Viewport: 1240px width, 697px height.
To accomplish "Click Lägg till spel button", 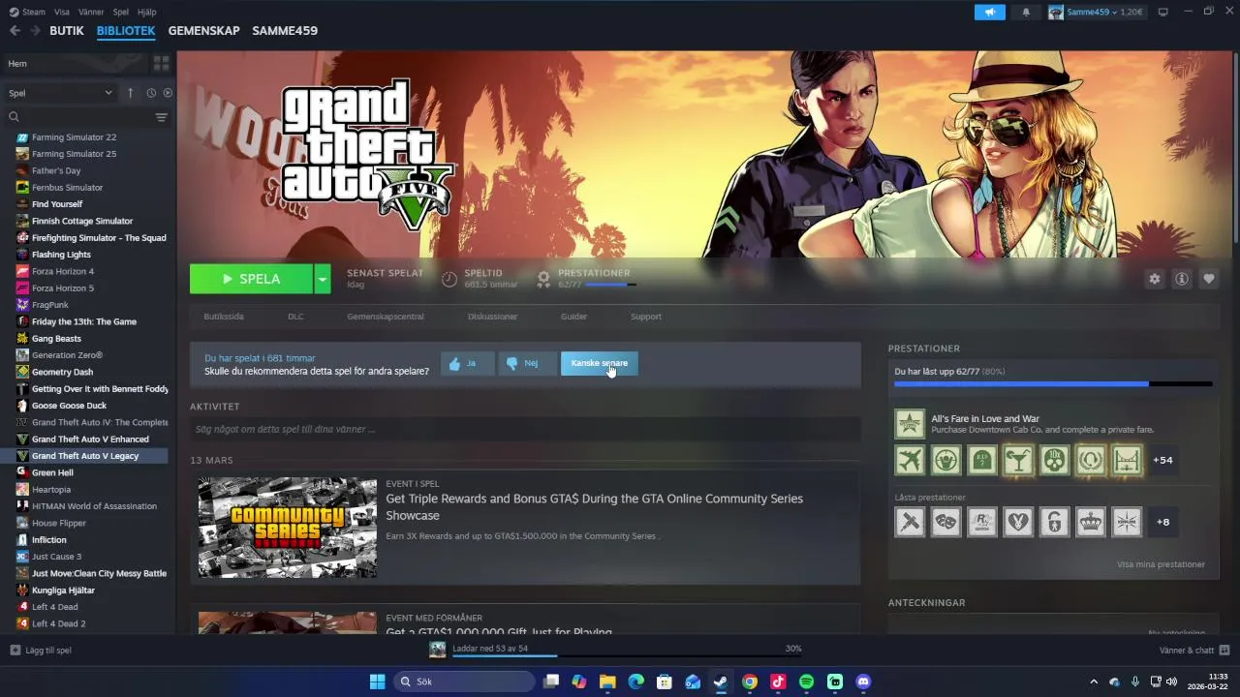I will click(x=41, y=651).
